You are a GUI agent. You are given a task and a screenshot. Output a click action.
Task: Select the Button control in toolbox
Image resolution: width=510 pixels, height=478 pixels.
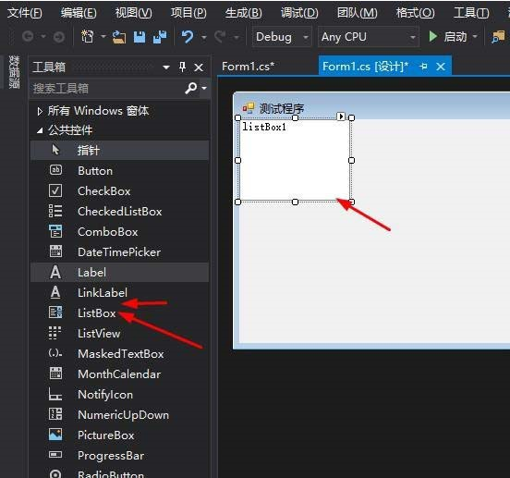point(120,170)
